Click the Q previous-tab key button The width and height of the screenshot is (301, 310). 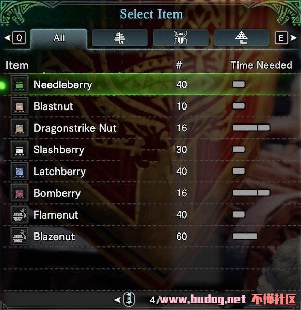point(19,38)
